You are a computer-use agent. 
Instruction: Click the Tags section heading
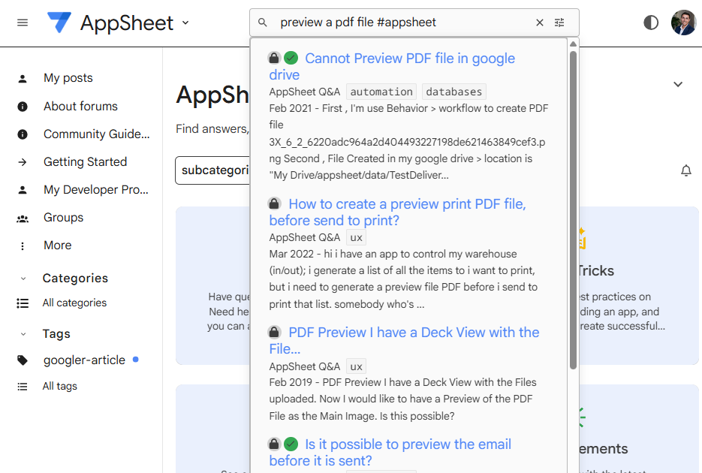56,334
